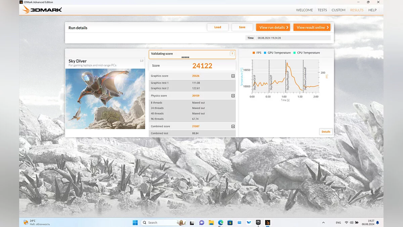Collapse the Combined score section

pyautogui.click(x=233, y=126)
